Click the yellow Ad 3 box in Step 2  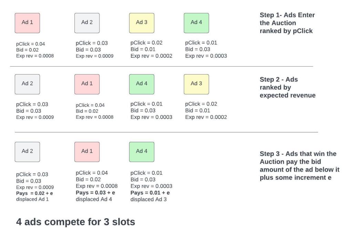tap(196, 85)
